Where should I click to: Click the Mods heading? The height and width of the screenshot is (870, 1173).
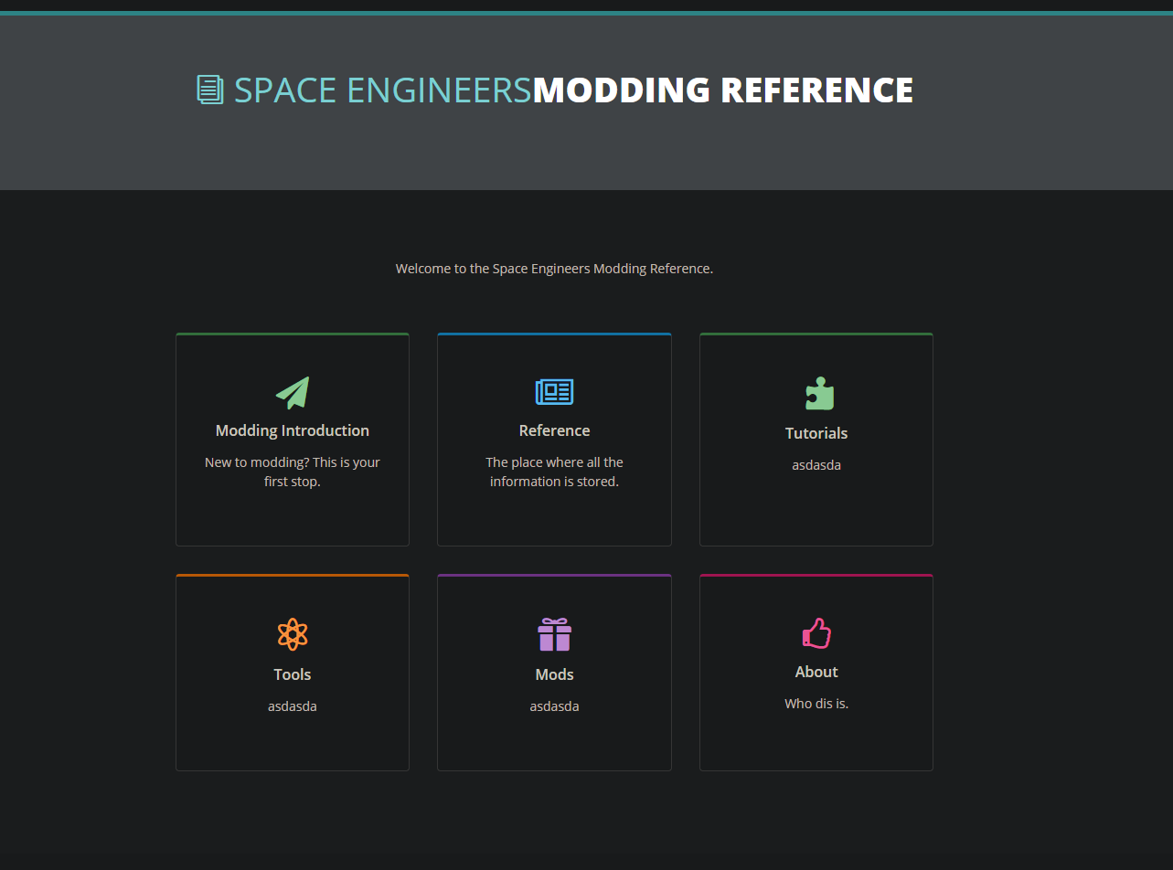tap(554, 674)
